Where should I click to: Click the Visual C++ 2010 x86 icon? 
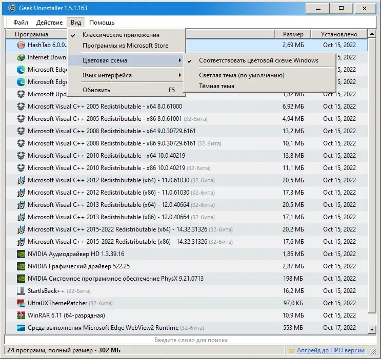coord(21,168)
